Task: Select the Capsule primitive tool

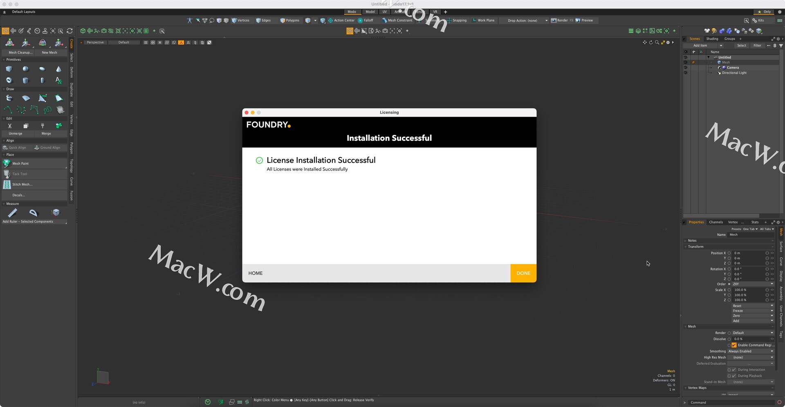Action: pyautogui.click(x=42, y=80)
